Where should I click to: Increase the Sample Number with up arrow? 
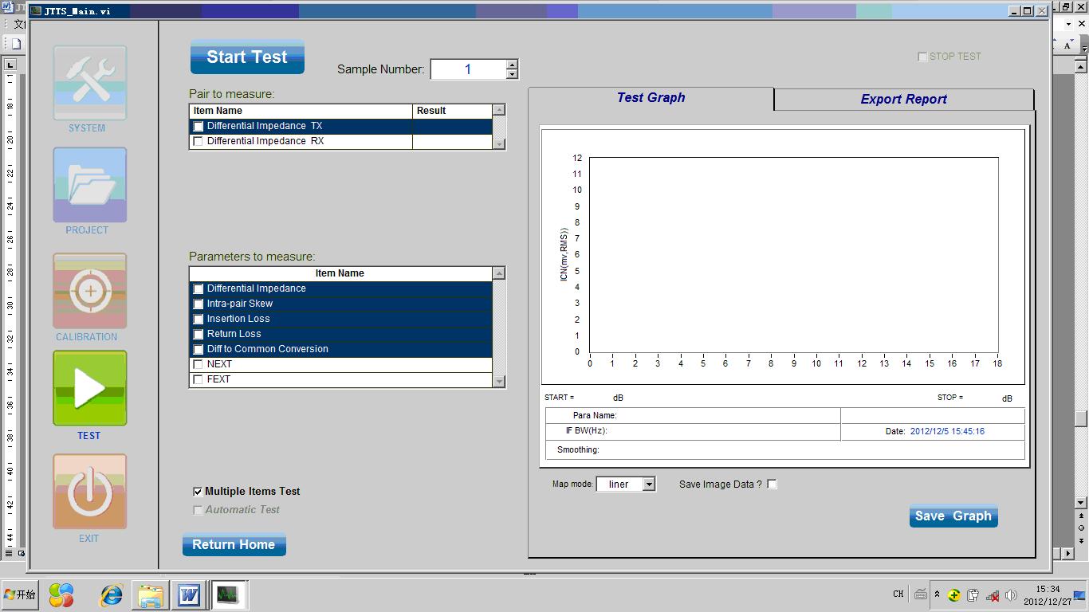click(x=512, y=65)
